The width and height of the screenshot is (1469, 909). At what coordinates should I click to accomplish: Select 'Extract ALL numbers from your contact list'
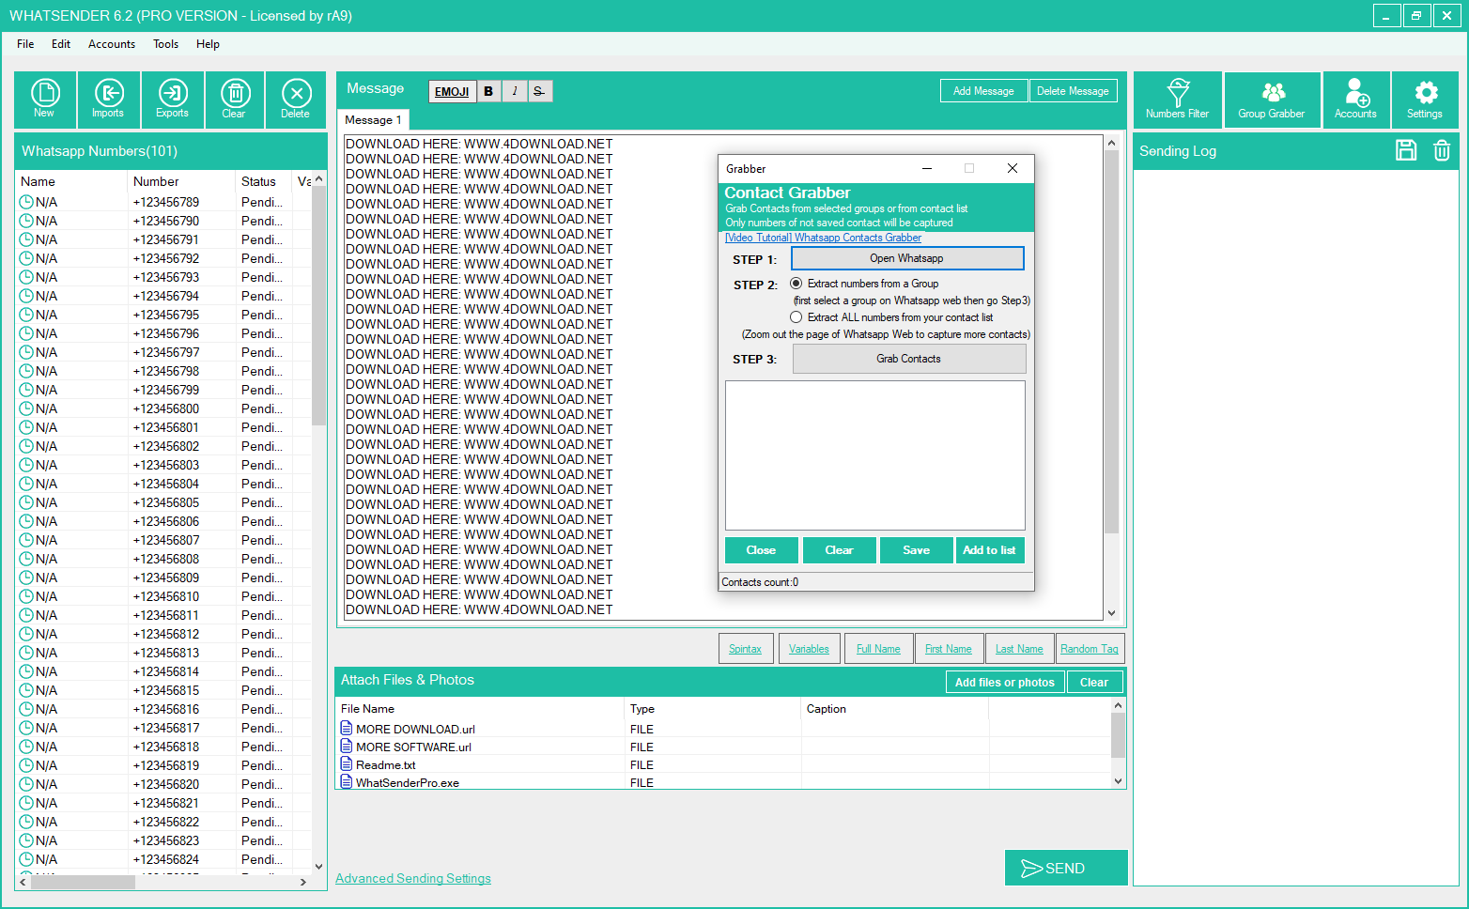796,317
